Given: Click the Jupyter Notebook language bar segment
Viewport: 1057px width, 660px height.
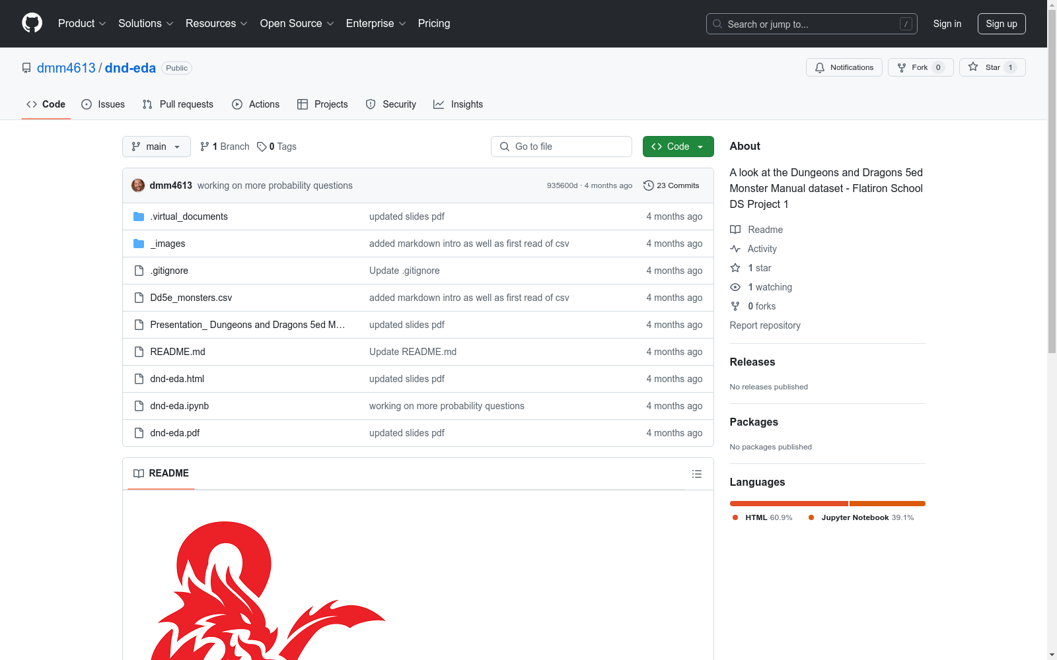Looking at the screenshot, I should 887,504.
